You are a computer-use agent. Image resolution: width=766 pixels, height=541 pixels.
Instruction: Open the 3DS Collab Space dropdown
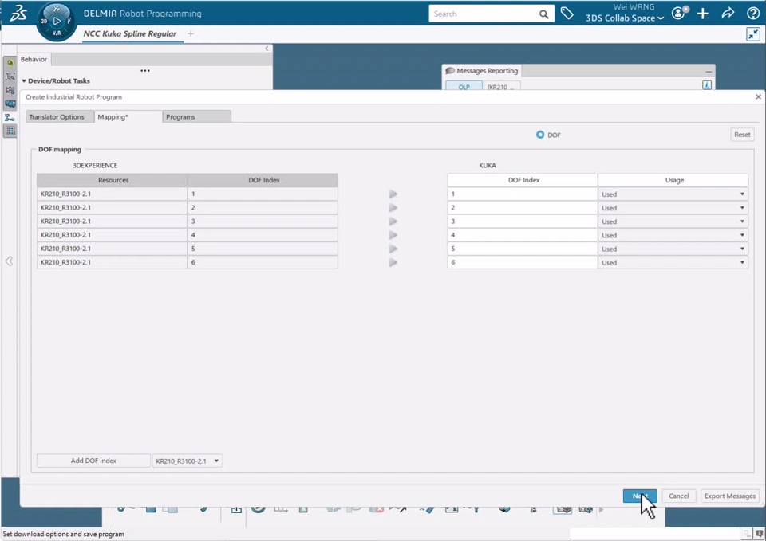pyautogui.click(x=625, y=18)
